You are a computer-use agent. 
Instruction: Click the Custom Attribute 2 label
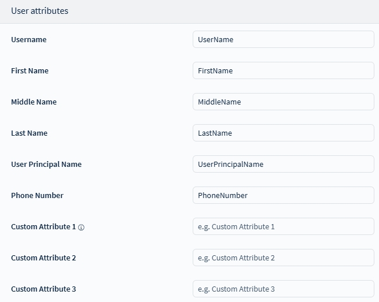click(43, 258)
